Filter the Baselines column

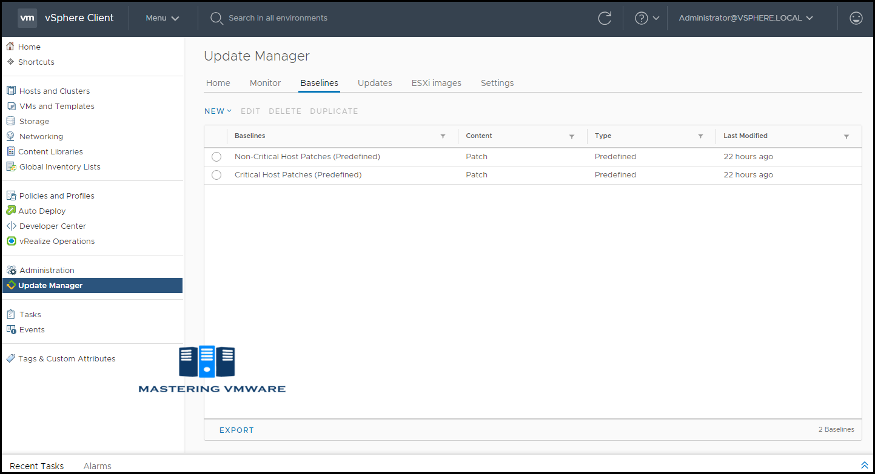(443, 137)
